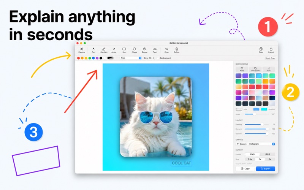Click the Better Screenshot window title
Image resolution: width=304 pixels, height=190 pixels.
pos(179,43)
